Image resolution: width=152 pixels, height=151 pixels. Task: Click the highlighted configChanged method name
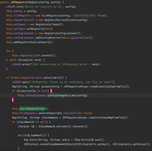tap(57, 95)
